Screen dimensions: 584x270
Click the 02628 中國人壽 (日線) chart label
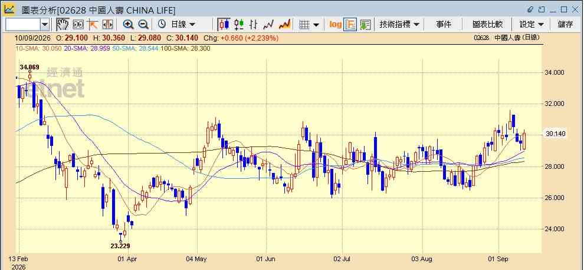[x=507, y=38]
